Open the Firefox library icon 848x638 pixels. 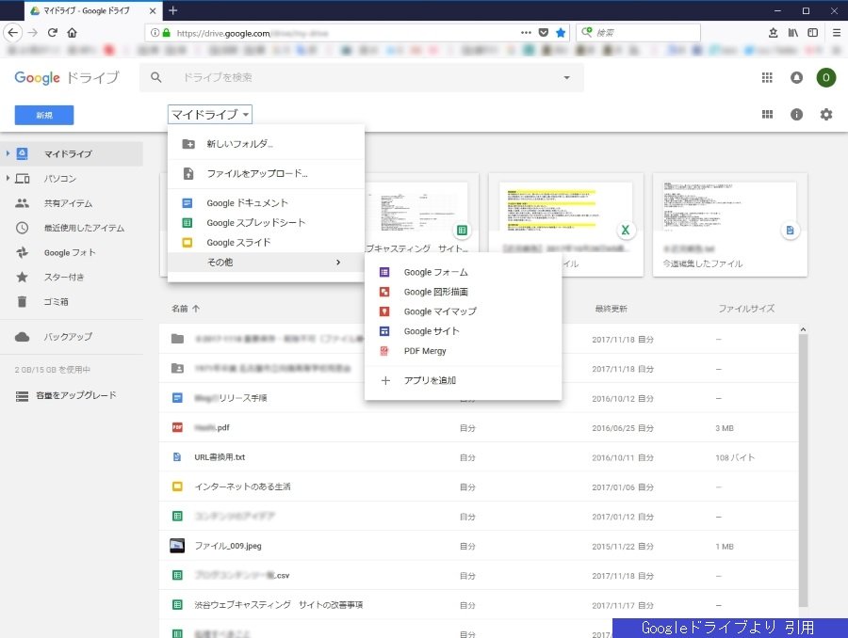click(x=792, y=32)
